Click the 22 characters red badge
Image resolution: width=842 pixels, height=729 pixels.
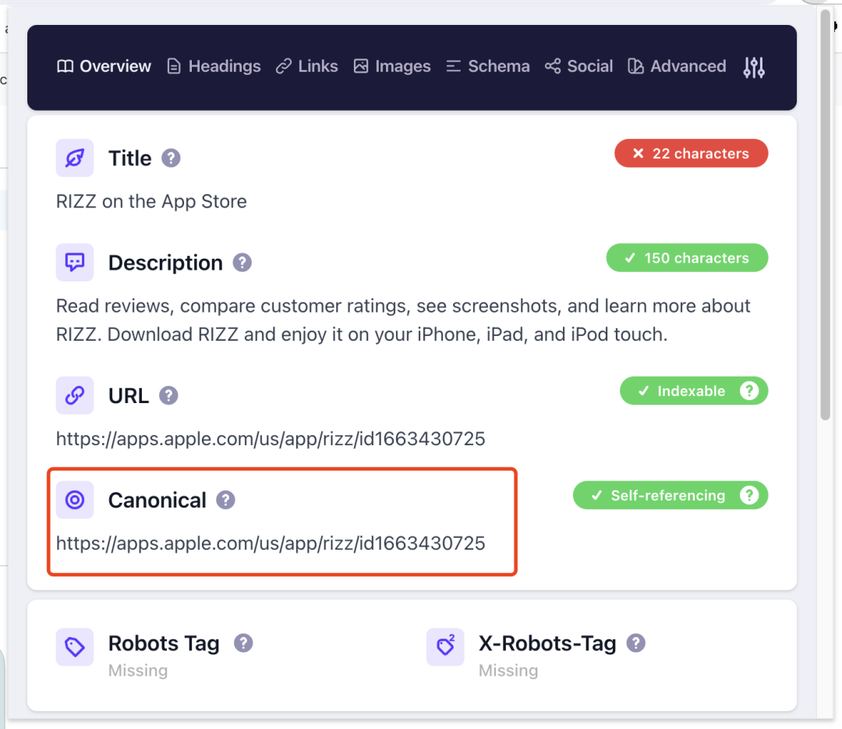coord(691,154)
